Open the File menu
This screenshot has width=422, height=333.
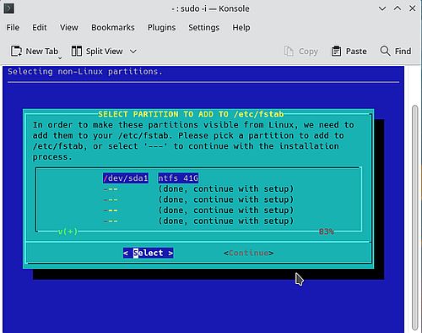[13, 28]
